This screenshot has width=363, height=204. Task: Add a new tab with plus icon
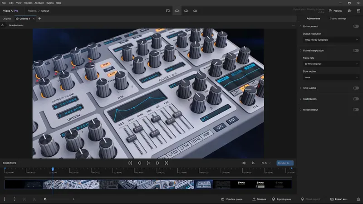coord(40,19)
